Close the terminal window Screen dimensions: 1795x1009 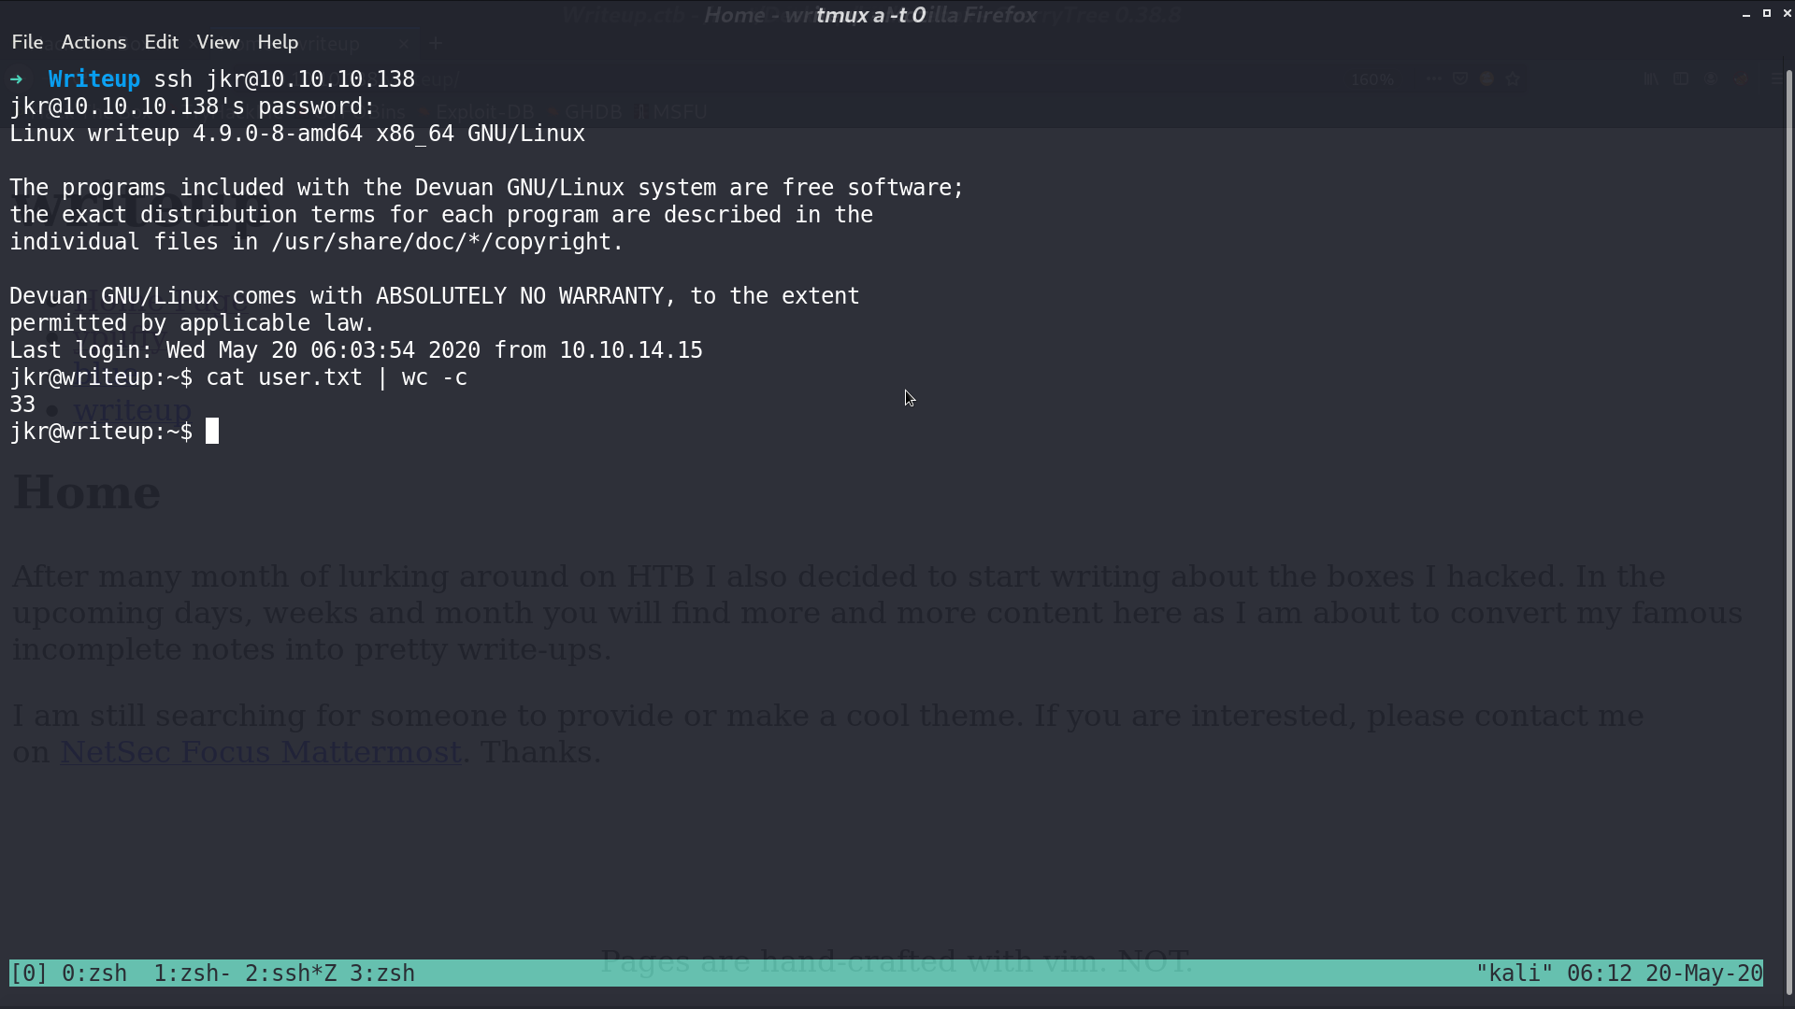click(x=1787, y=13)
